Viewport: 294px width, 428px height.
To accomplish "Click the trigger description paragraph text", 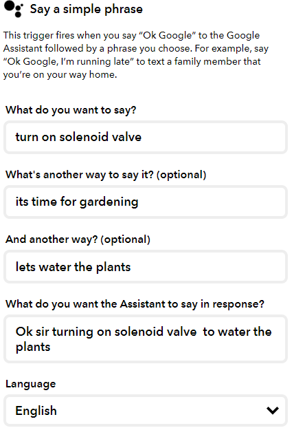I will click(x=136, y=55).
